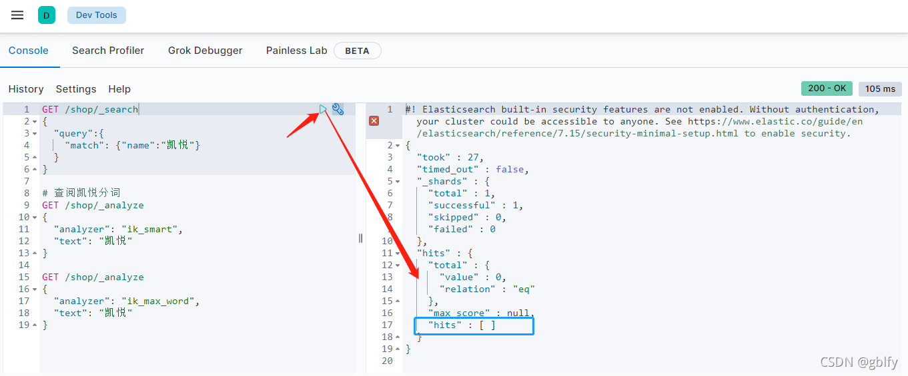Toggle fold arrow at editor line 6
908x376 pixels.
35,169
